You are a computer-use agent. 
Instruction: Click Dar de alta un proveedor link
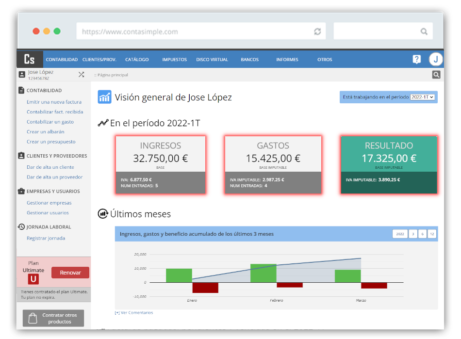pyautogui.click(x=55, y=177)
